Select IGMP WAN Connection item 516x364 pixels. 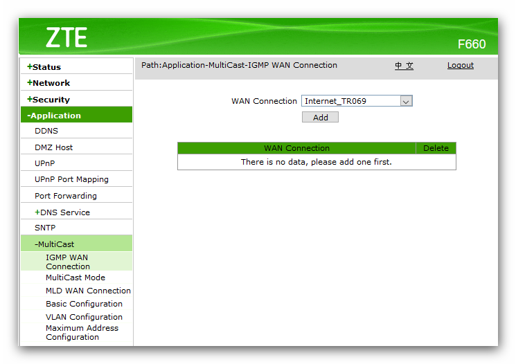(76, 262)
